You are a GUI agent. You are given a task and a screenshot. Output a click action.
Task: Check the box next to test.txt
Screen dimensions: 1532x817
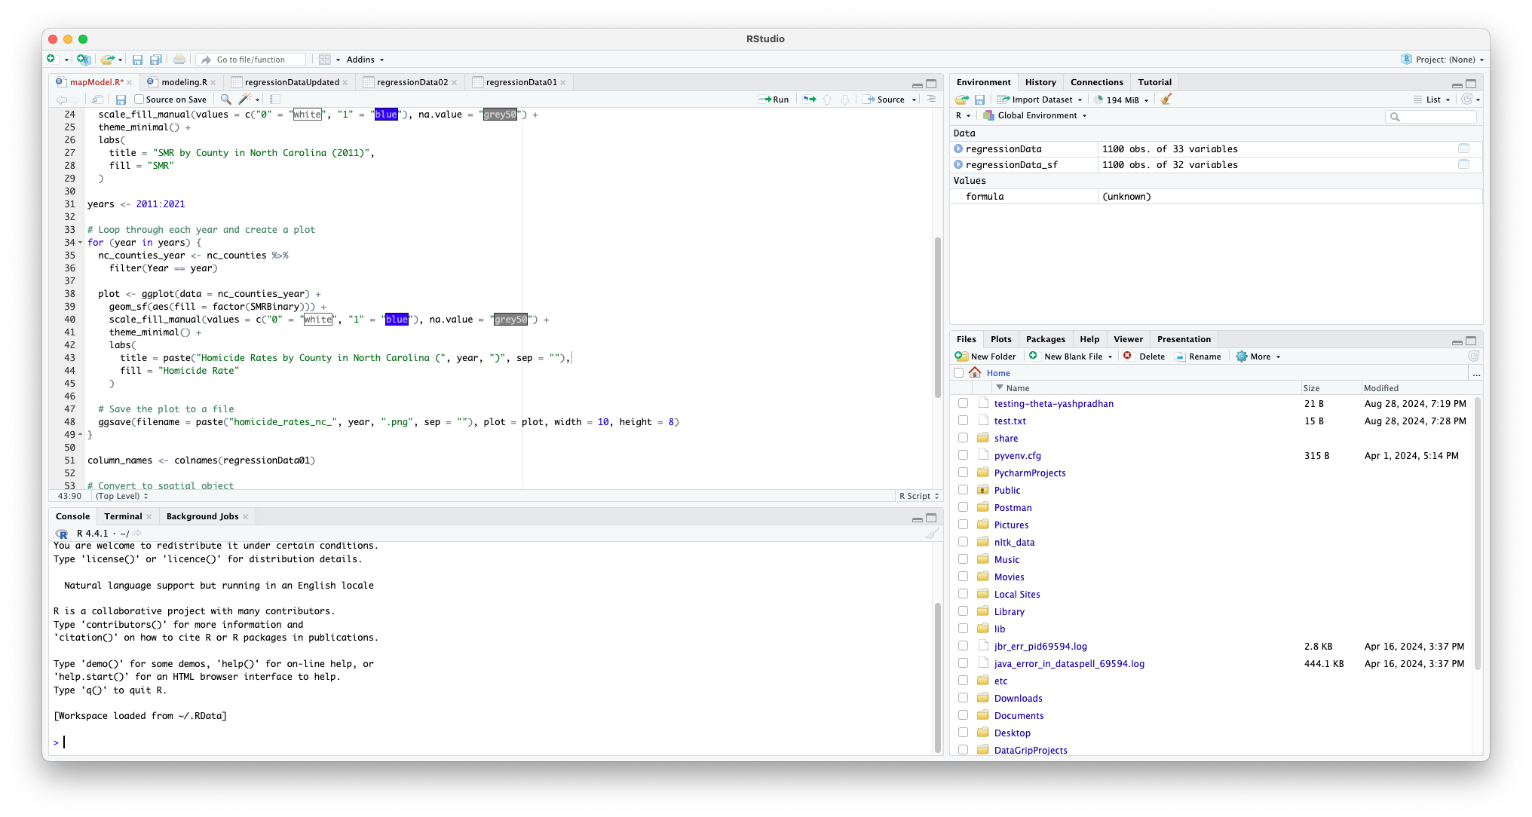(x=963, y=421)
